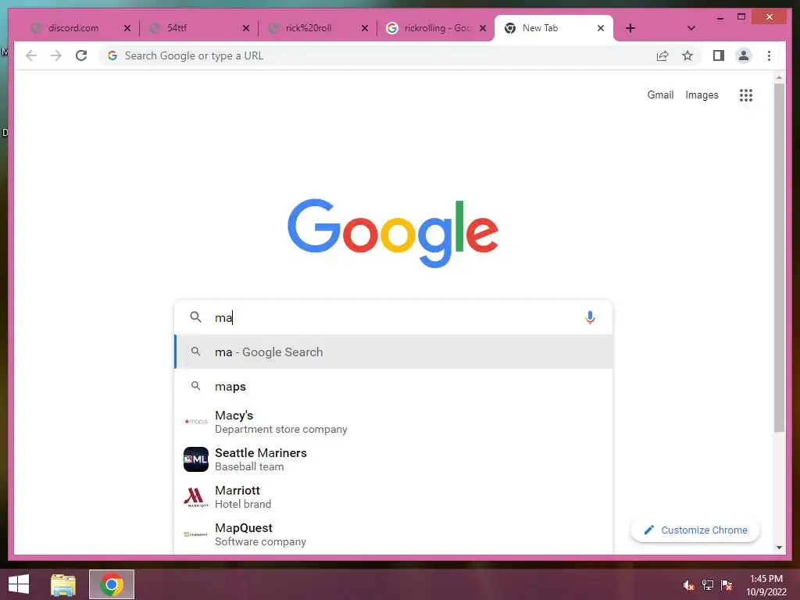
Task: Open the Windows Start menu
Action: pyautogui.click(x=19, y=584)
